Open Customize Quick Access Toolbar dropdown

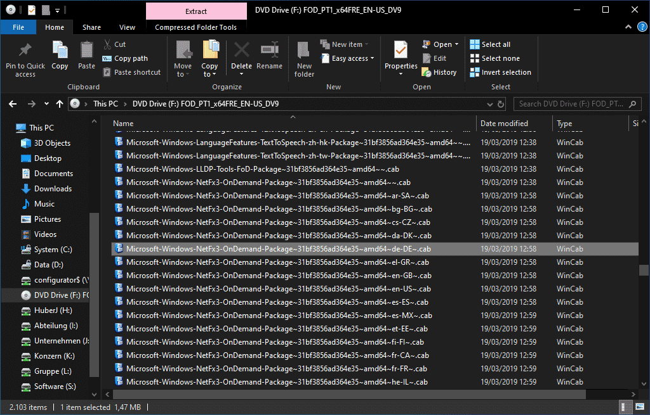click(57, 10)
